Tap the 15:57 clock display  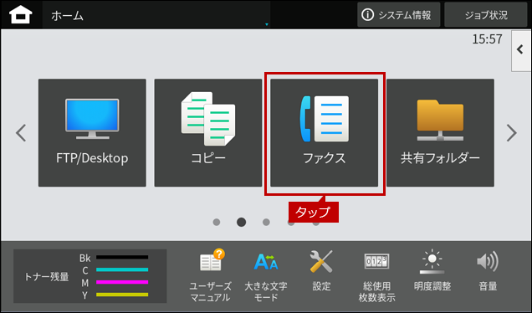click(487, 39)
